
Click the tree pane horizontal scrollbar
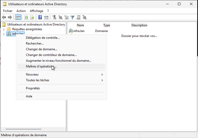tap(23, 129)
